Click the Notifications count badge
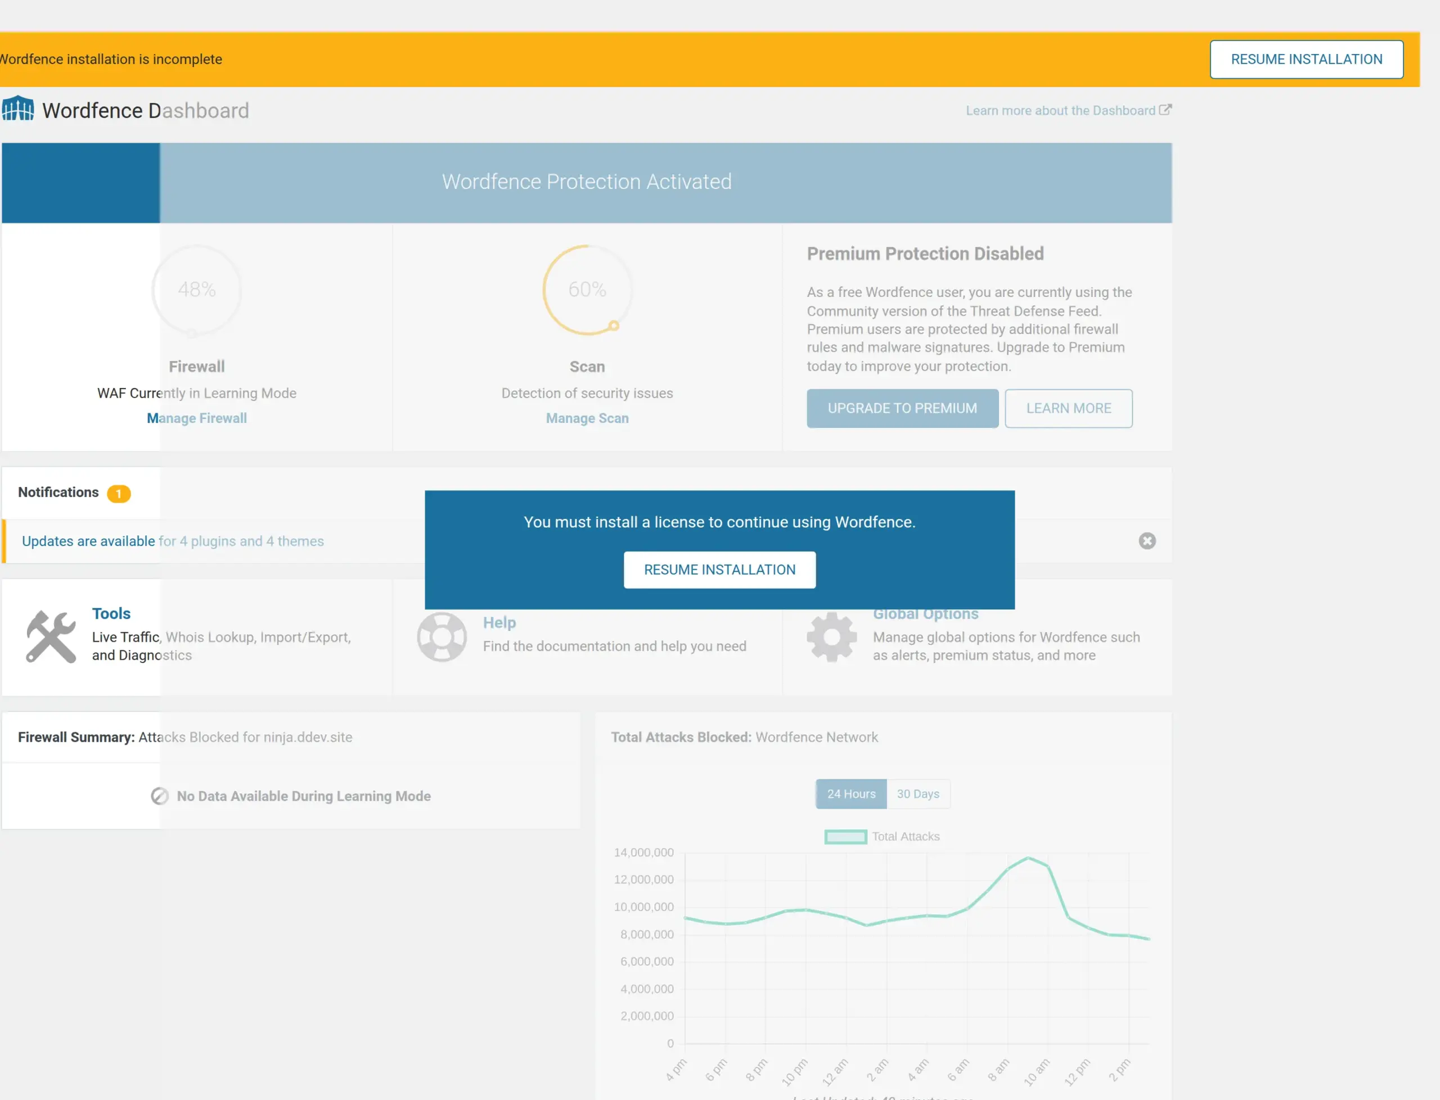This screenshot has height=1100, width=1440. click(x=119, y=494)
